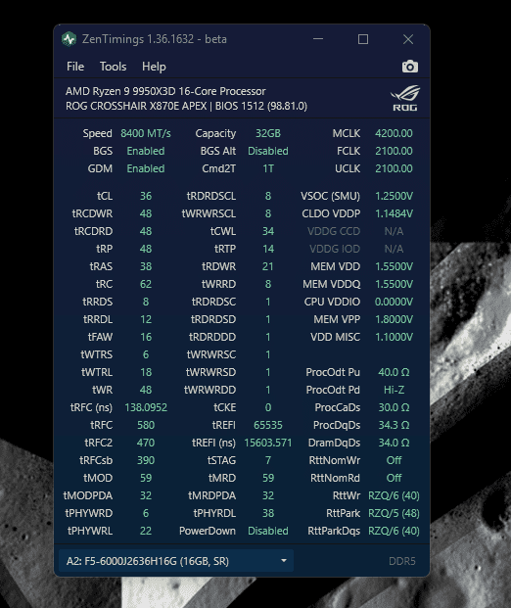Click the tRAS value 38
511x608 pixels.
(x=146, y=266)
